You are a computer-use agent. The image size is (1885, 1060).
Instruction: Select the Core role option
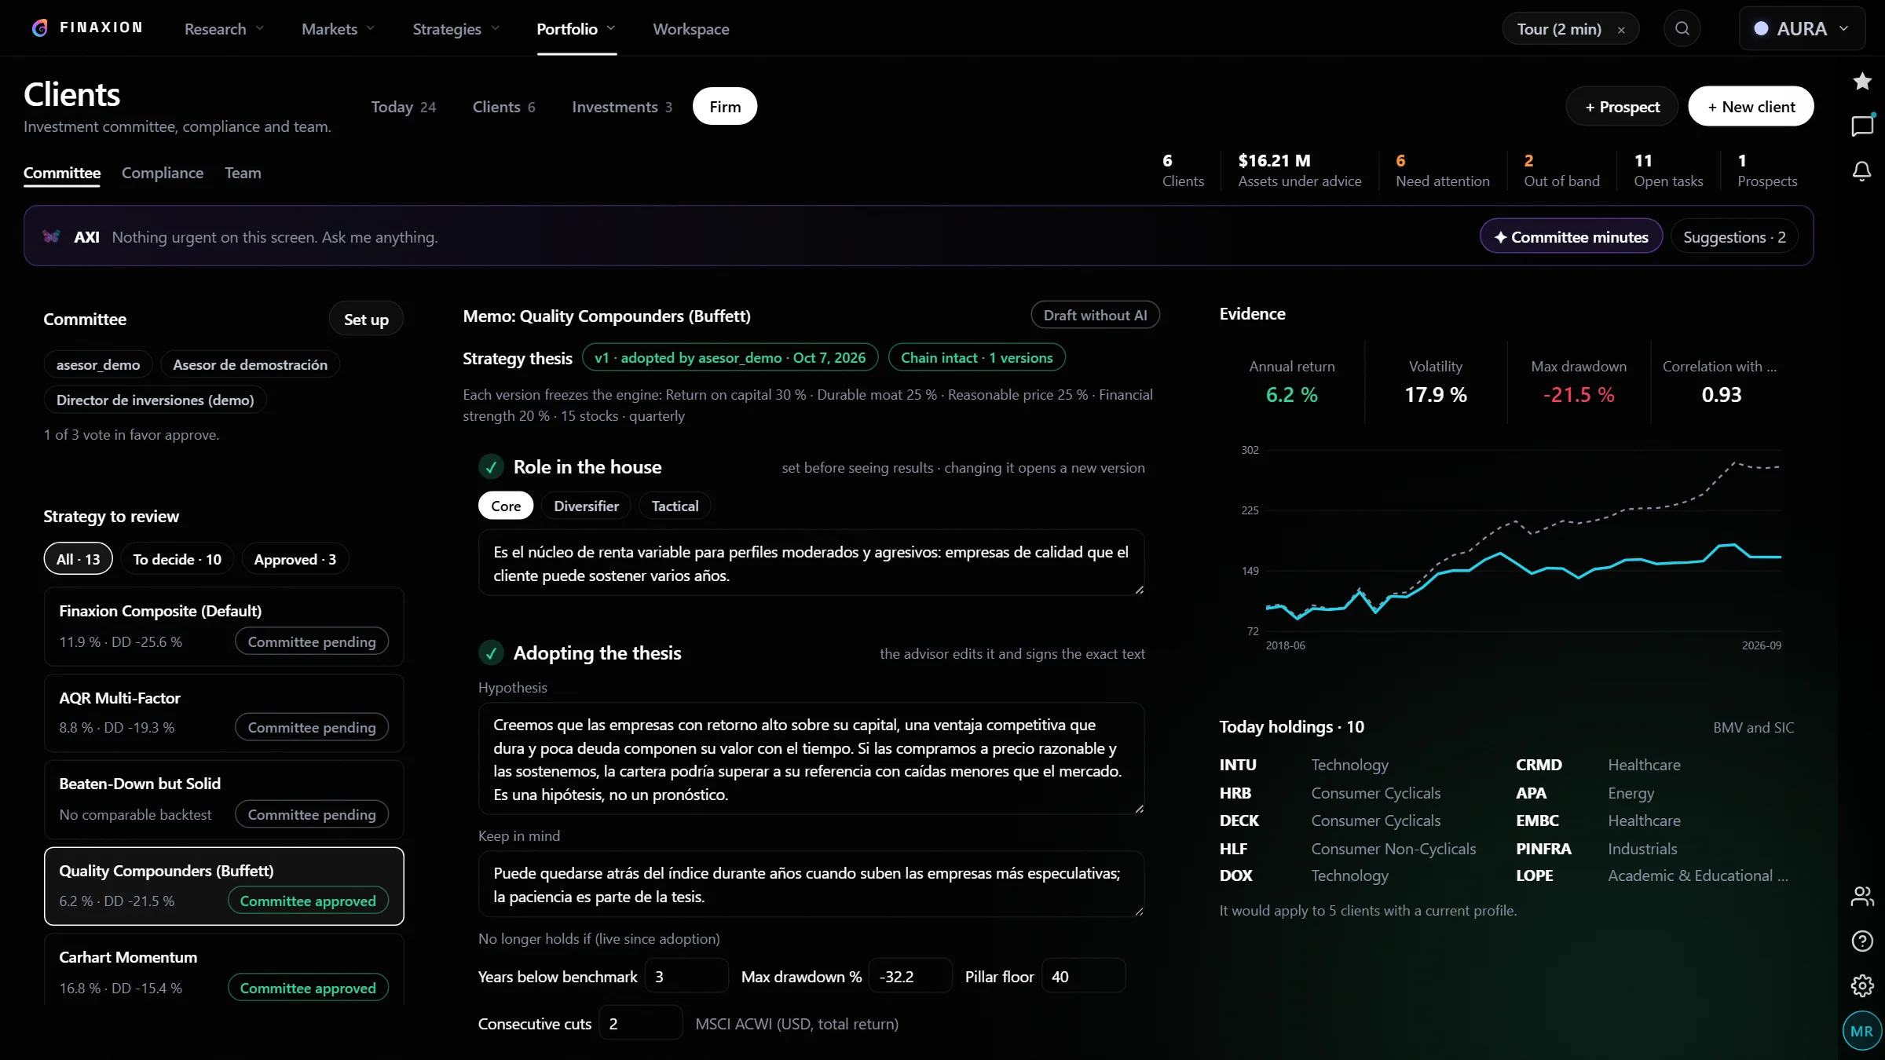click(506, 506)
